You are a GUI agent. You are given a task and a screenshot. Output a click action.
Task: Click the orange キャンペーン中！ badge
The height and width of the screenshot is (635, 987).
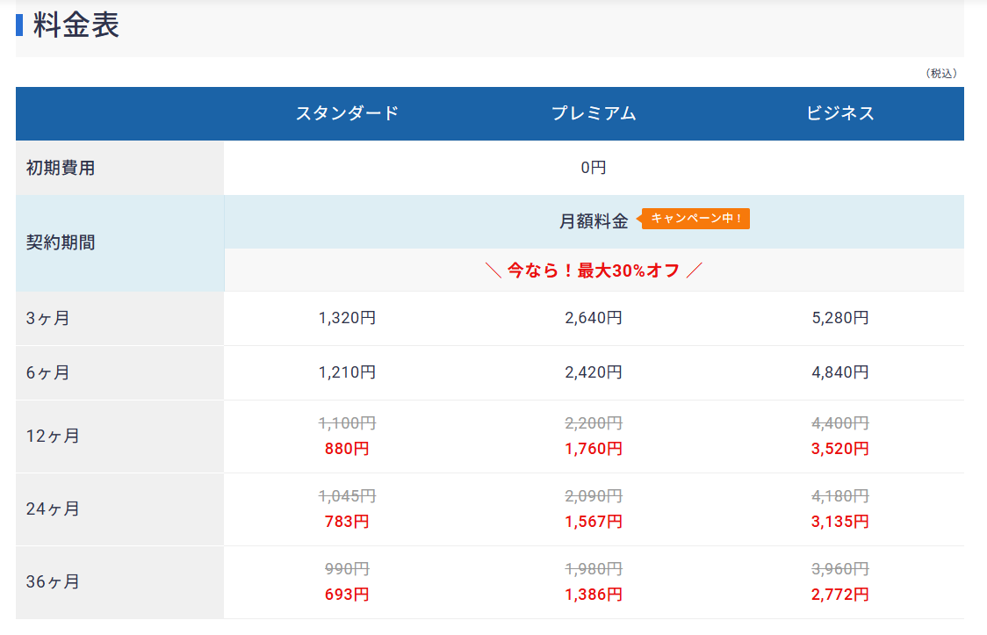pos(697,219)
